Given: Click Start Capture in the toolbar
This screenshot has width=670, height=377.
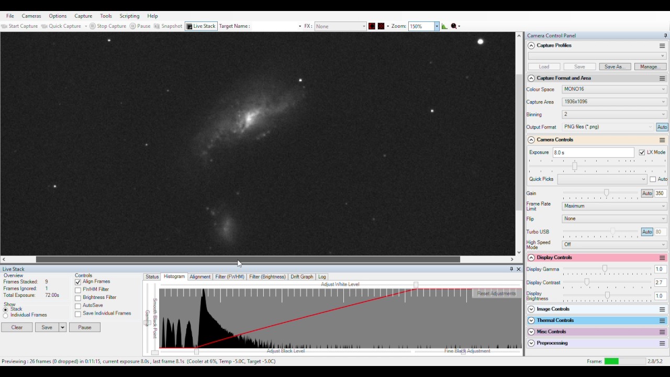Looking at the screenshot, I should coord(19,26).
